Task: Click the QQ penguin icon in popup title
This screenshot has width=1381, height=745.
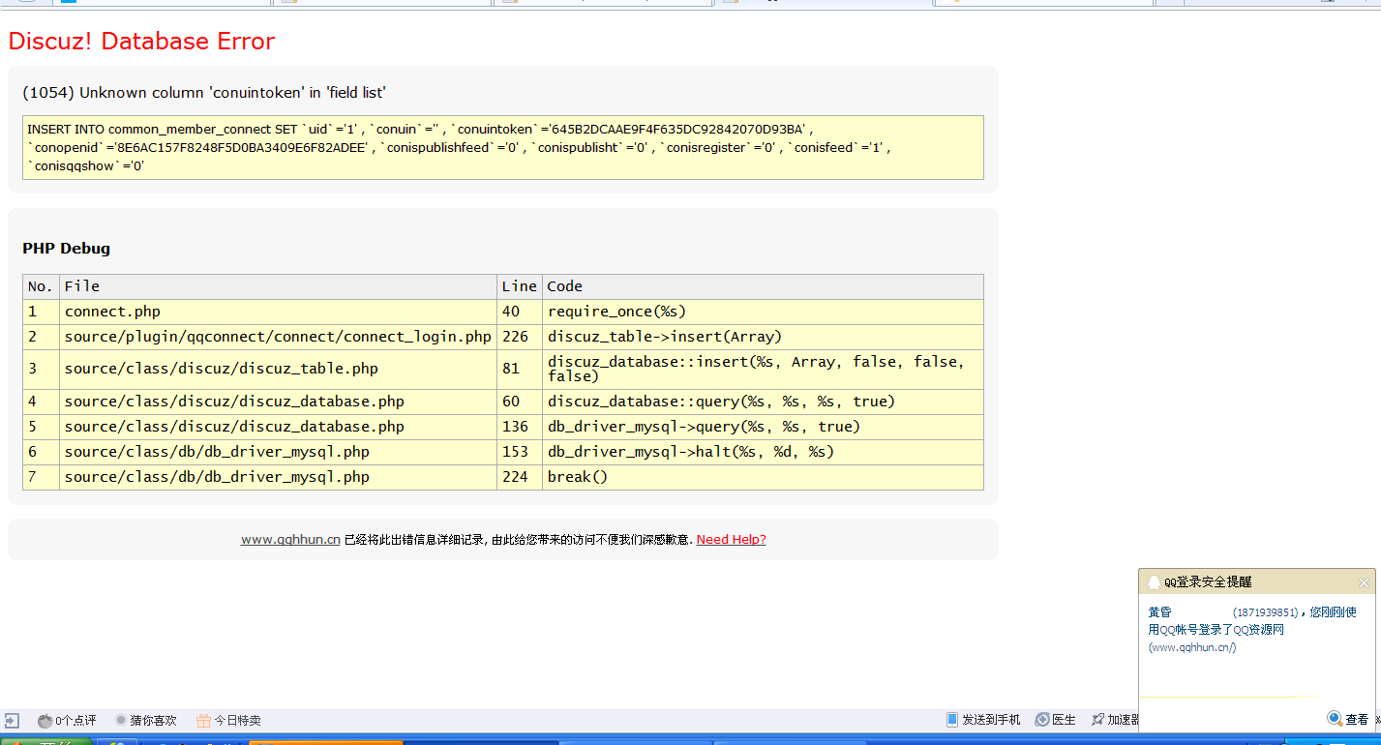Action: (x=1154, y=582)
